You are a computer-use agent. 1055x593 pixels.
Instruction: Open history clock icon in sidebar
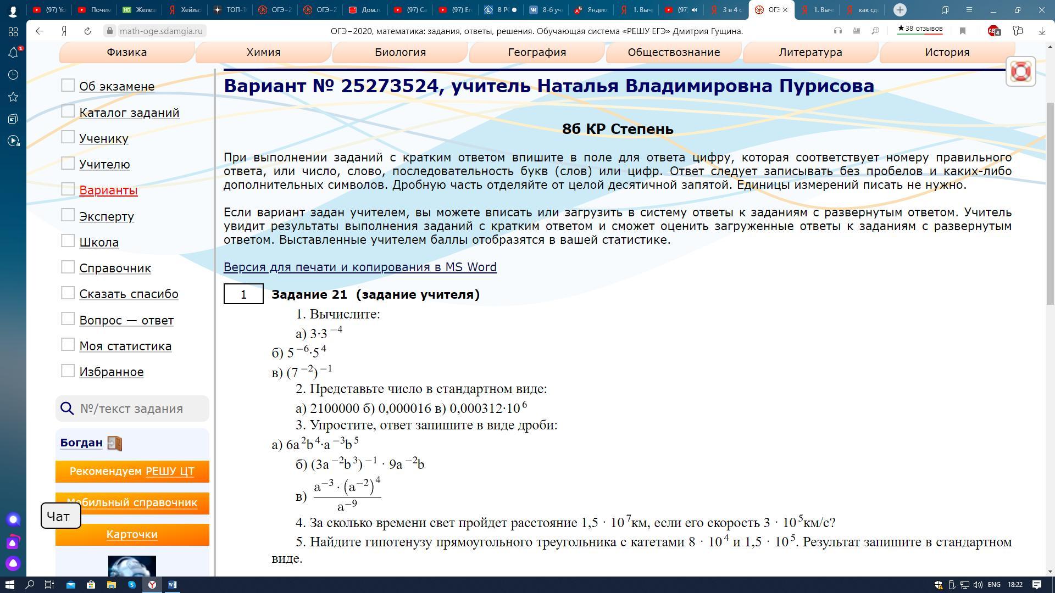pyautogui.click(x=13, y=75)
